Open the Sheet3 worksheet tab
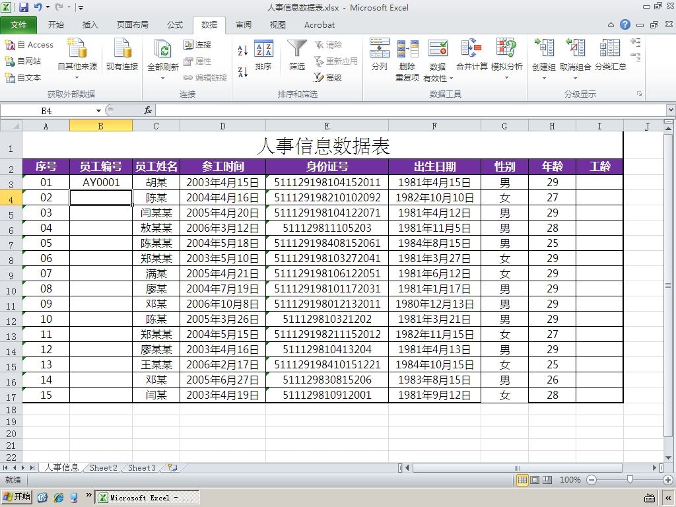Screen dimensions: 676x507 pos(142,468)
